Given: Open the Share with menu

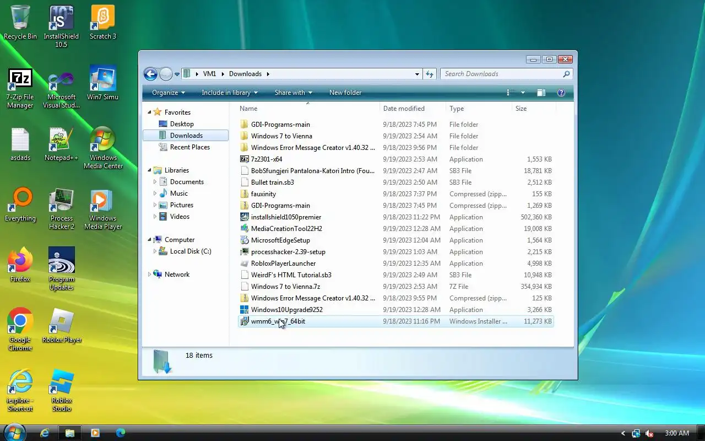Looking at the screenshot, I should [x=294, y=93].
